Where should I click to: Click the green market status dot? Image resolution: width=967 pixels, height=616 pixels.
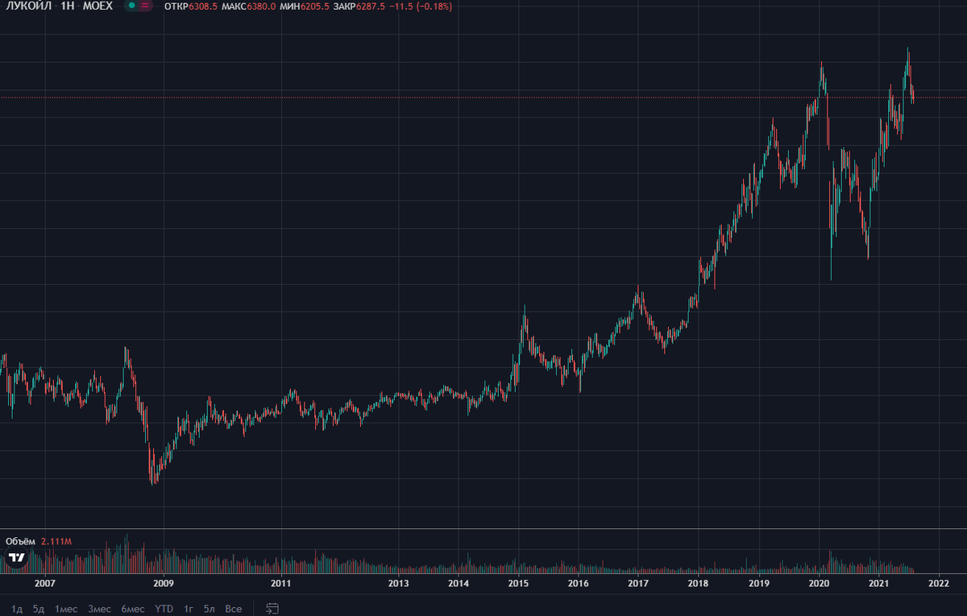(x=132, y=6)
